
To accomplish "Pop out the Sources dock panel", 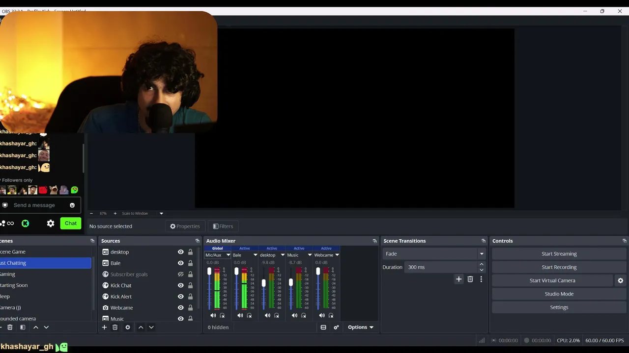I will 198,241.
